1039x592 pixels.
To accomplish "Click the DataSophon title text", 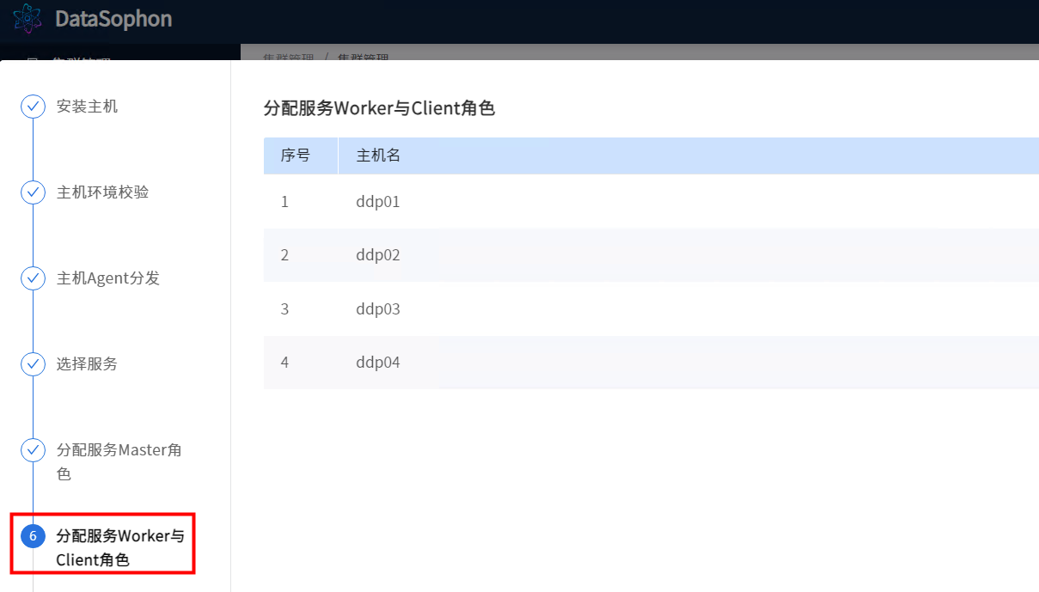I will tap(113, 19).
